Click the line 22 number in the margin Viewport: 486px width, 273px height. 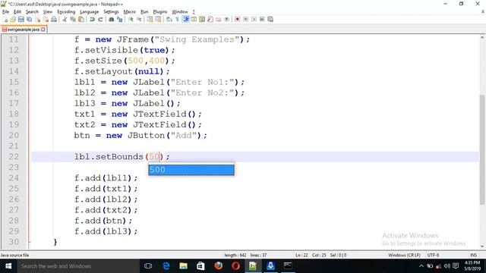(x=14, y=157)
